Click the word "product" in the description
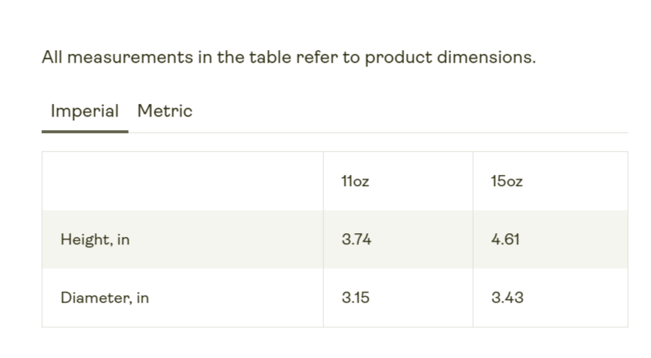Viewport: 651px width, 358px height. tap(397, 58)
